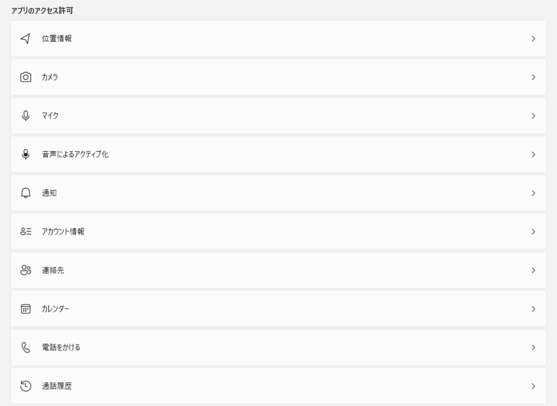
Task: Expand the 連絡先 row chevron
Action: pos(534,270)
